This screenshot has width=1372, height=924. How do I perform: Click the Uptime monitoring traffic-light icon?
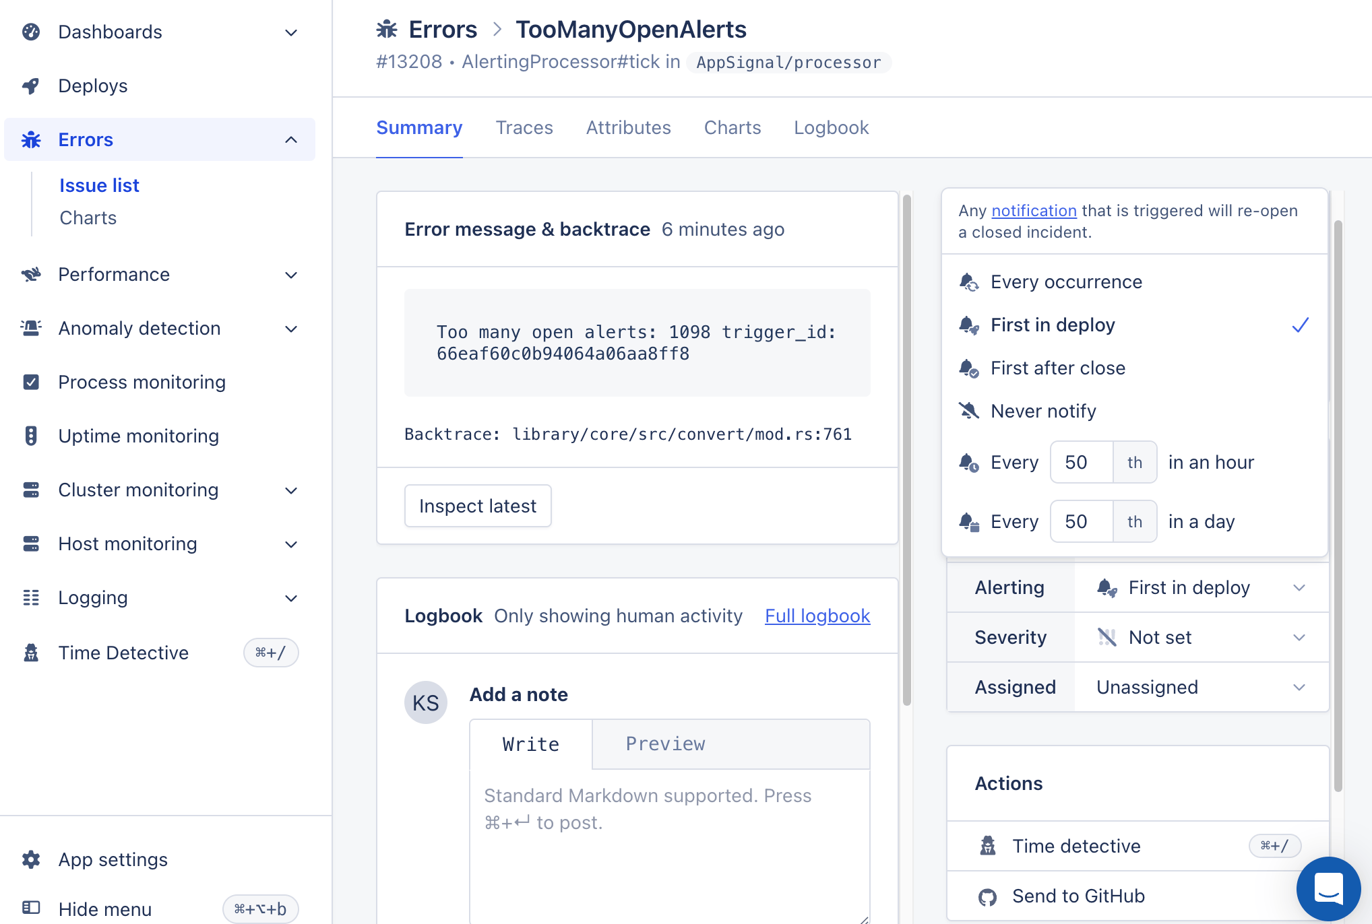(x=31, y=436)
